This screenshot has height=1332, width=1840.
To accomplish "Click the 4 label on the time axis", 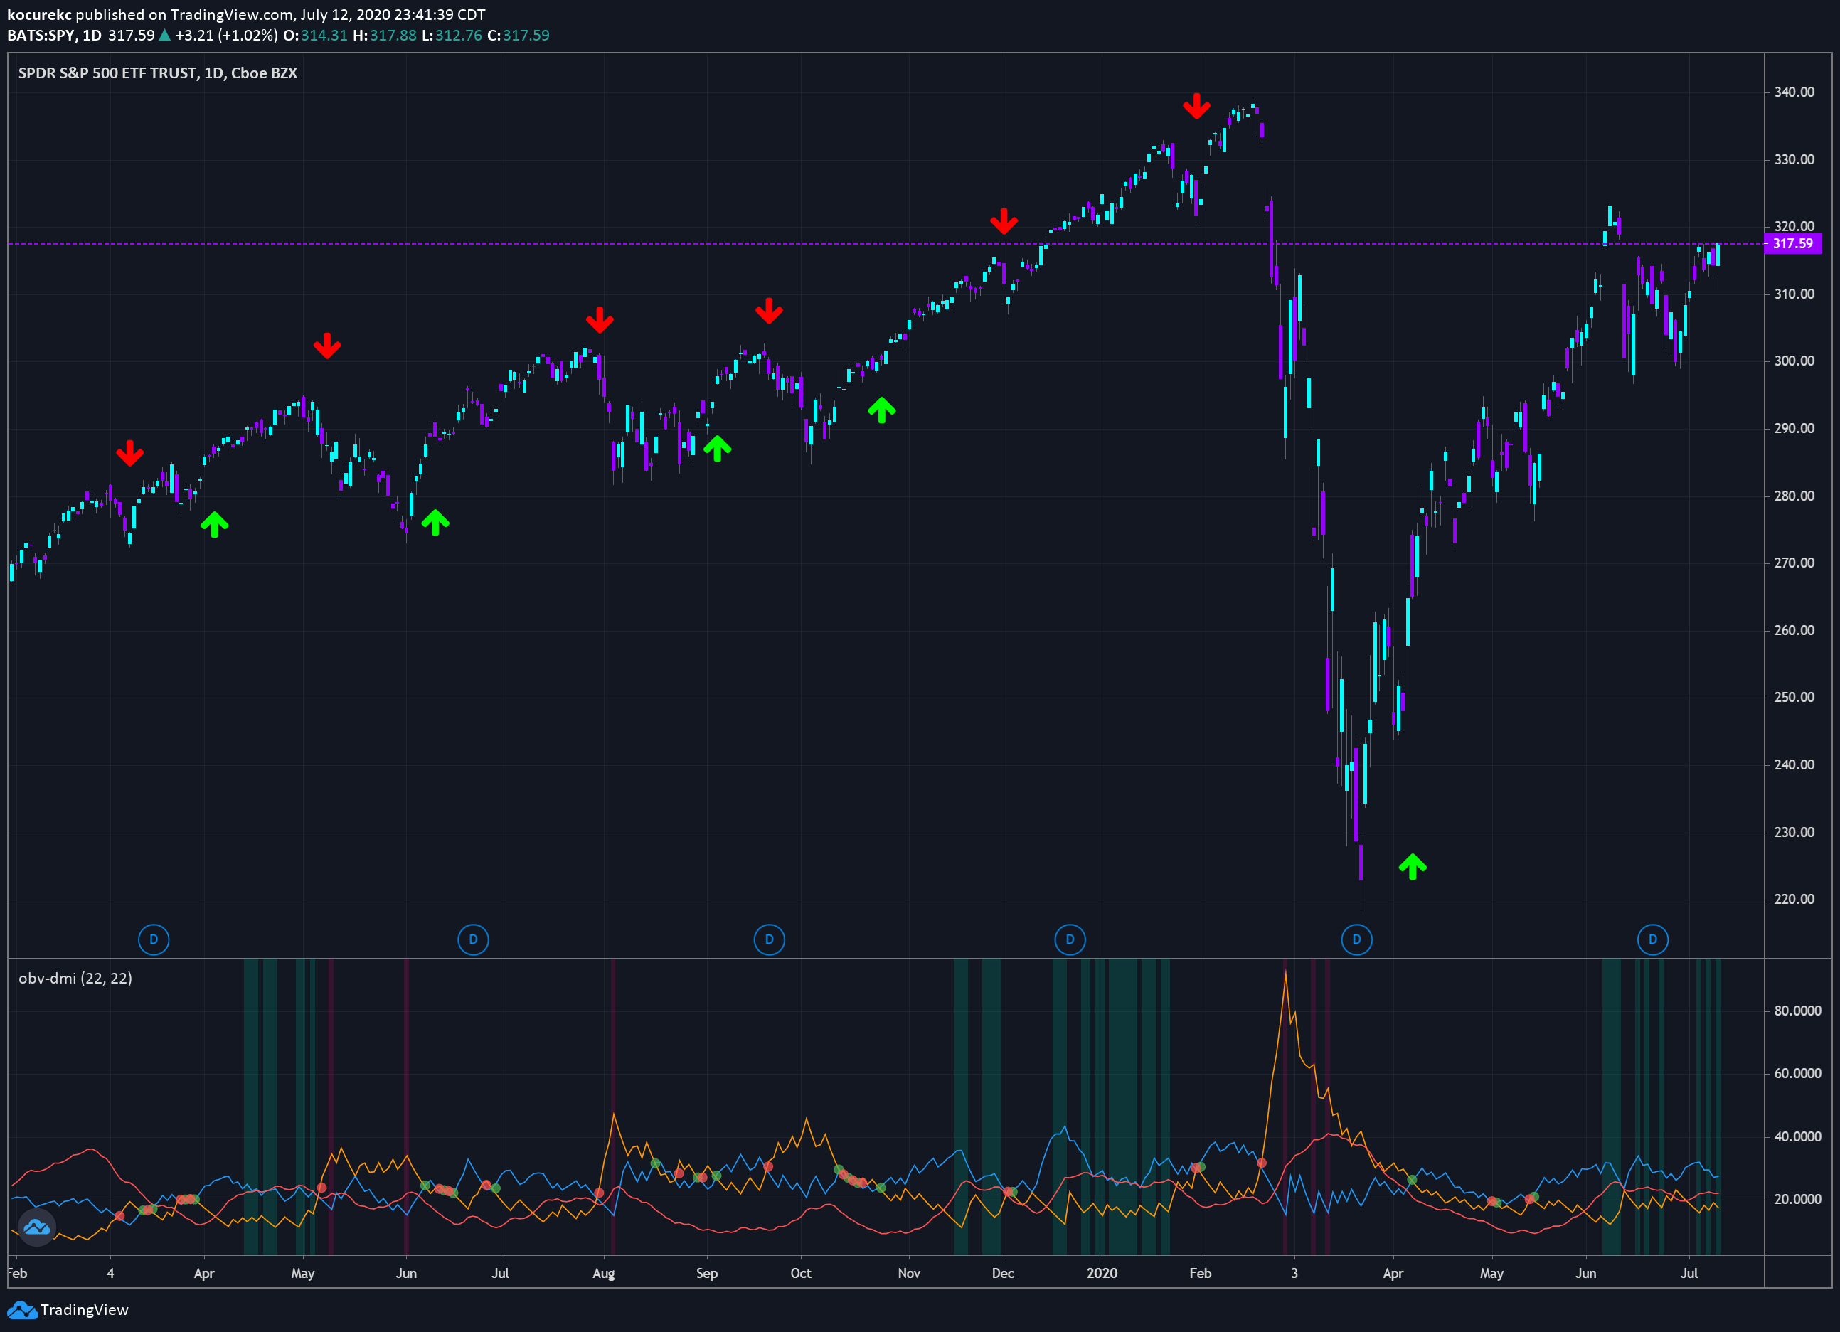I will 110,1273.
